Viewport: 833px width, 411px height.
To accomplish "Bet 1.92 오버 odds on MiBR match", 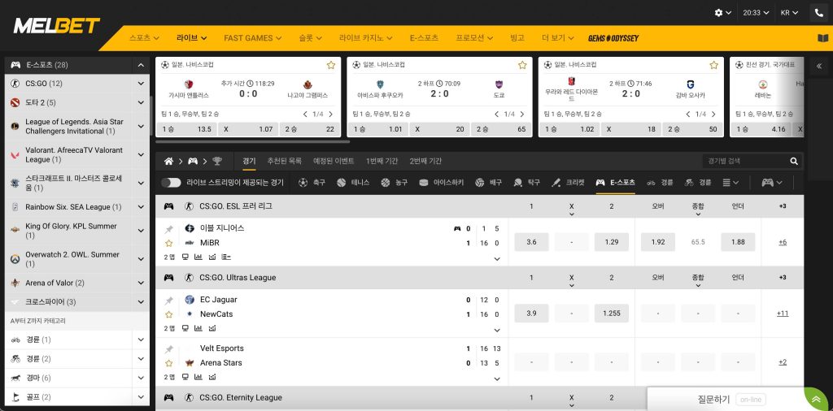I will pyautogui.click(x=657, y=242).
